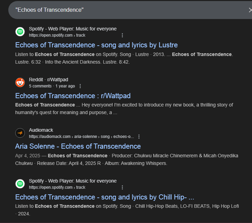Click the last open.spotify.com › track URL

(57, 187)
